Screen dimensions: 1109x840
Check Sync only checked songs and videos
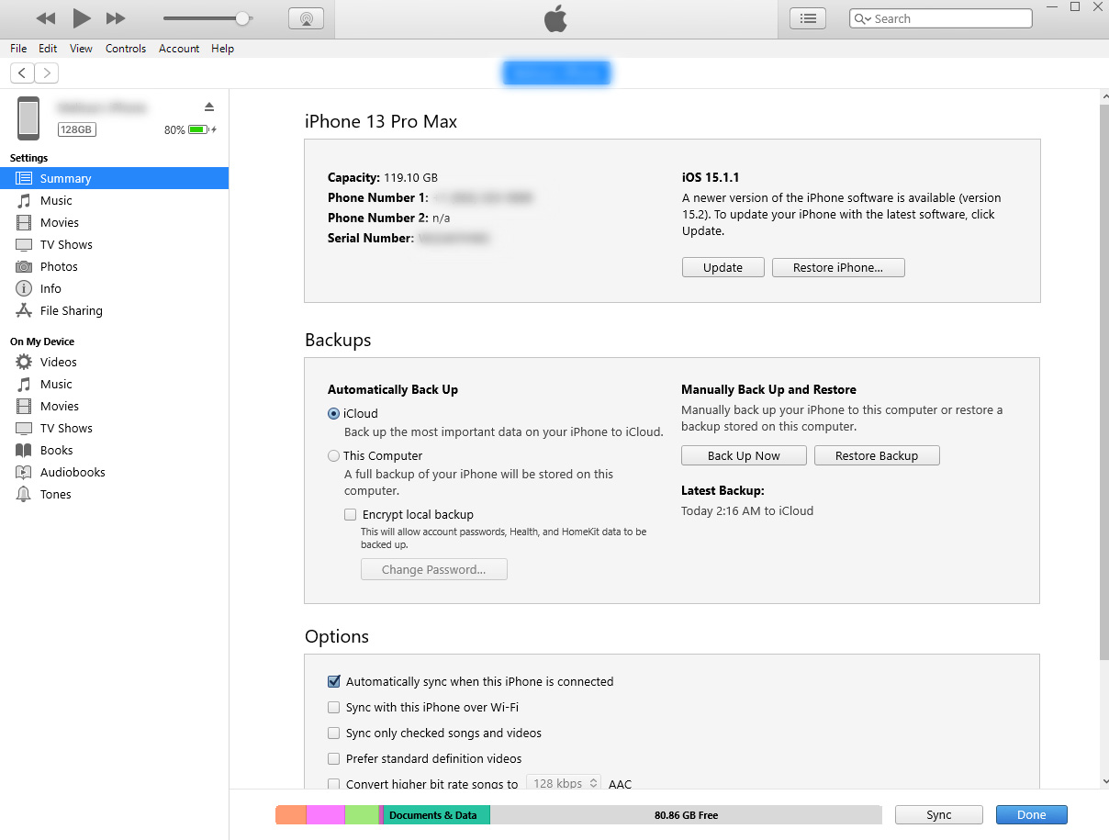pos(334,734)
